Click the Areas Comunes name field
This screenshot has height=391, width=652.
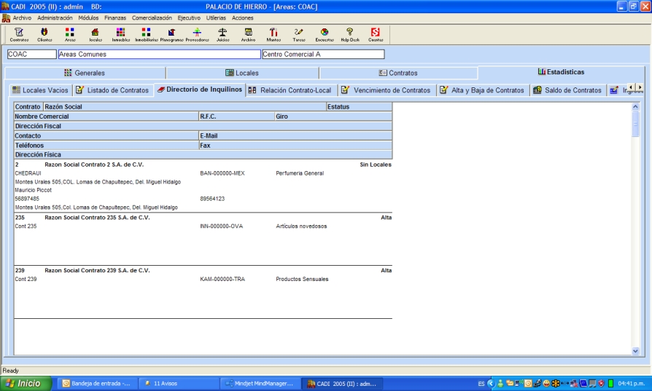(x=158, y=54)
